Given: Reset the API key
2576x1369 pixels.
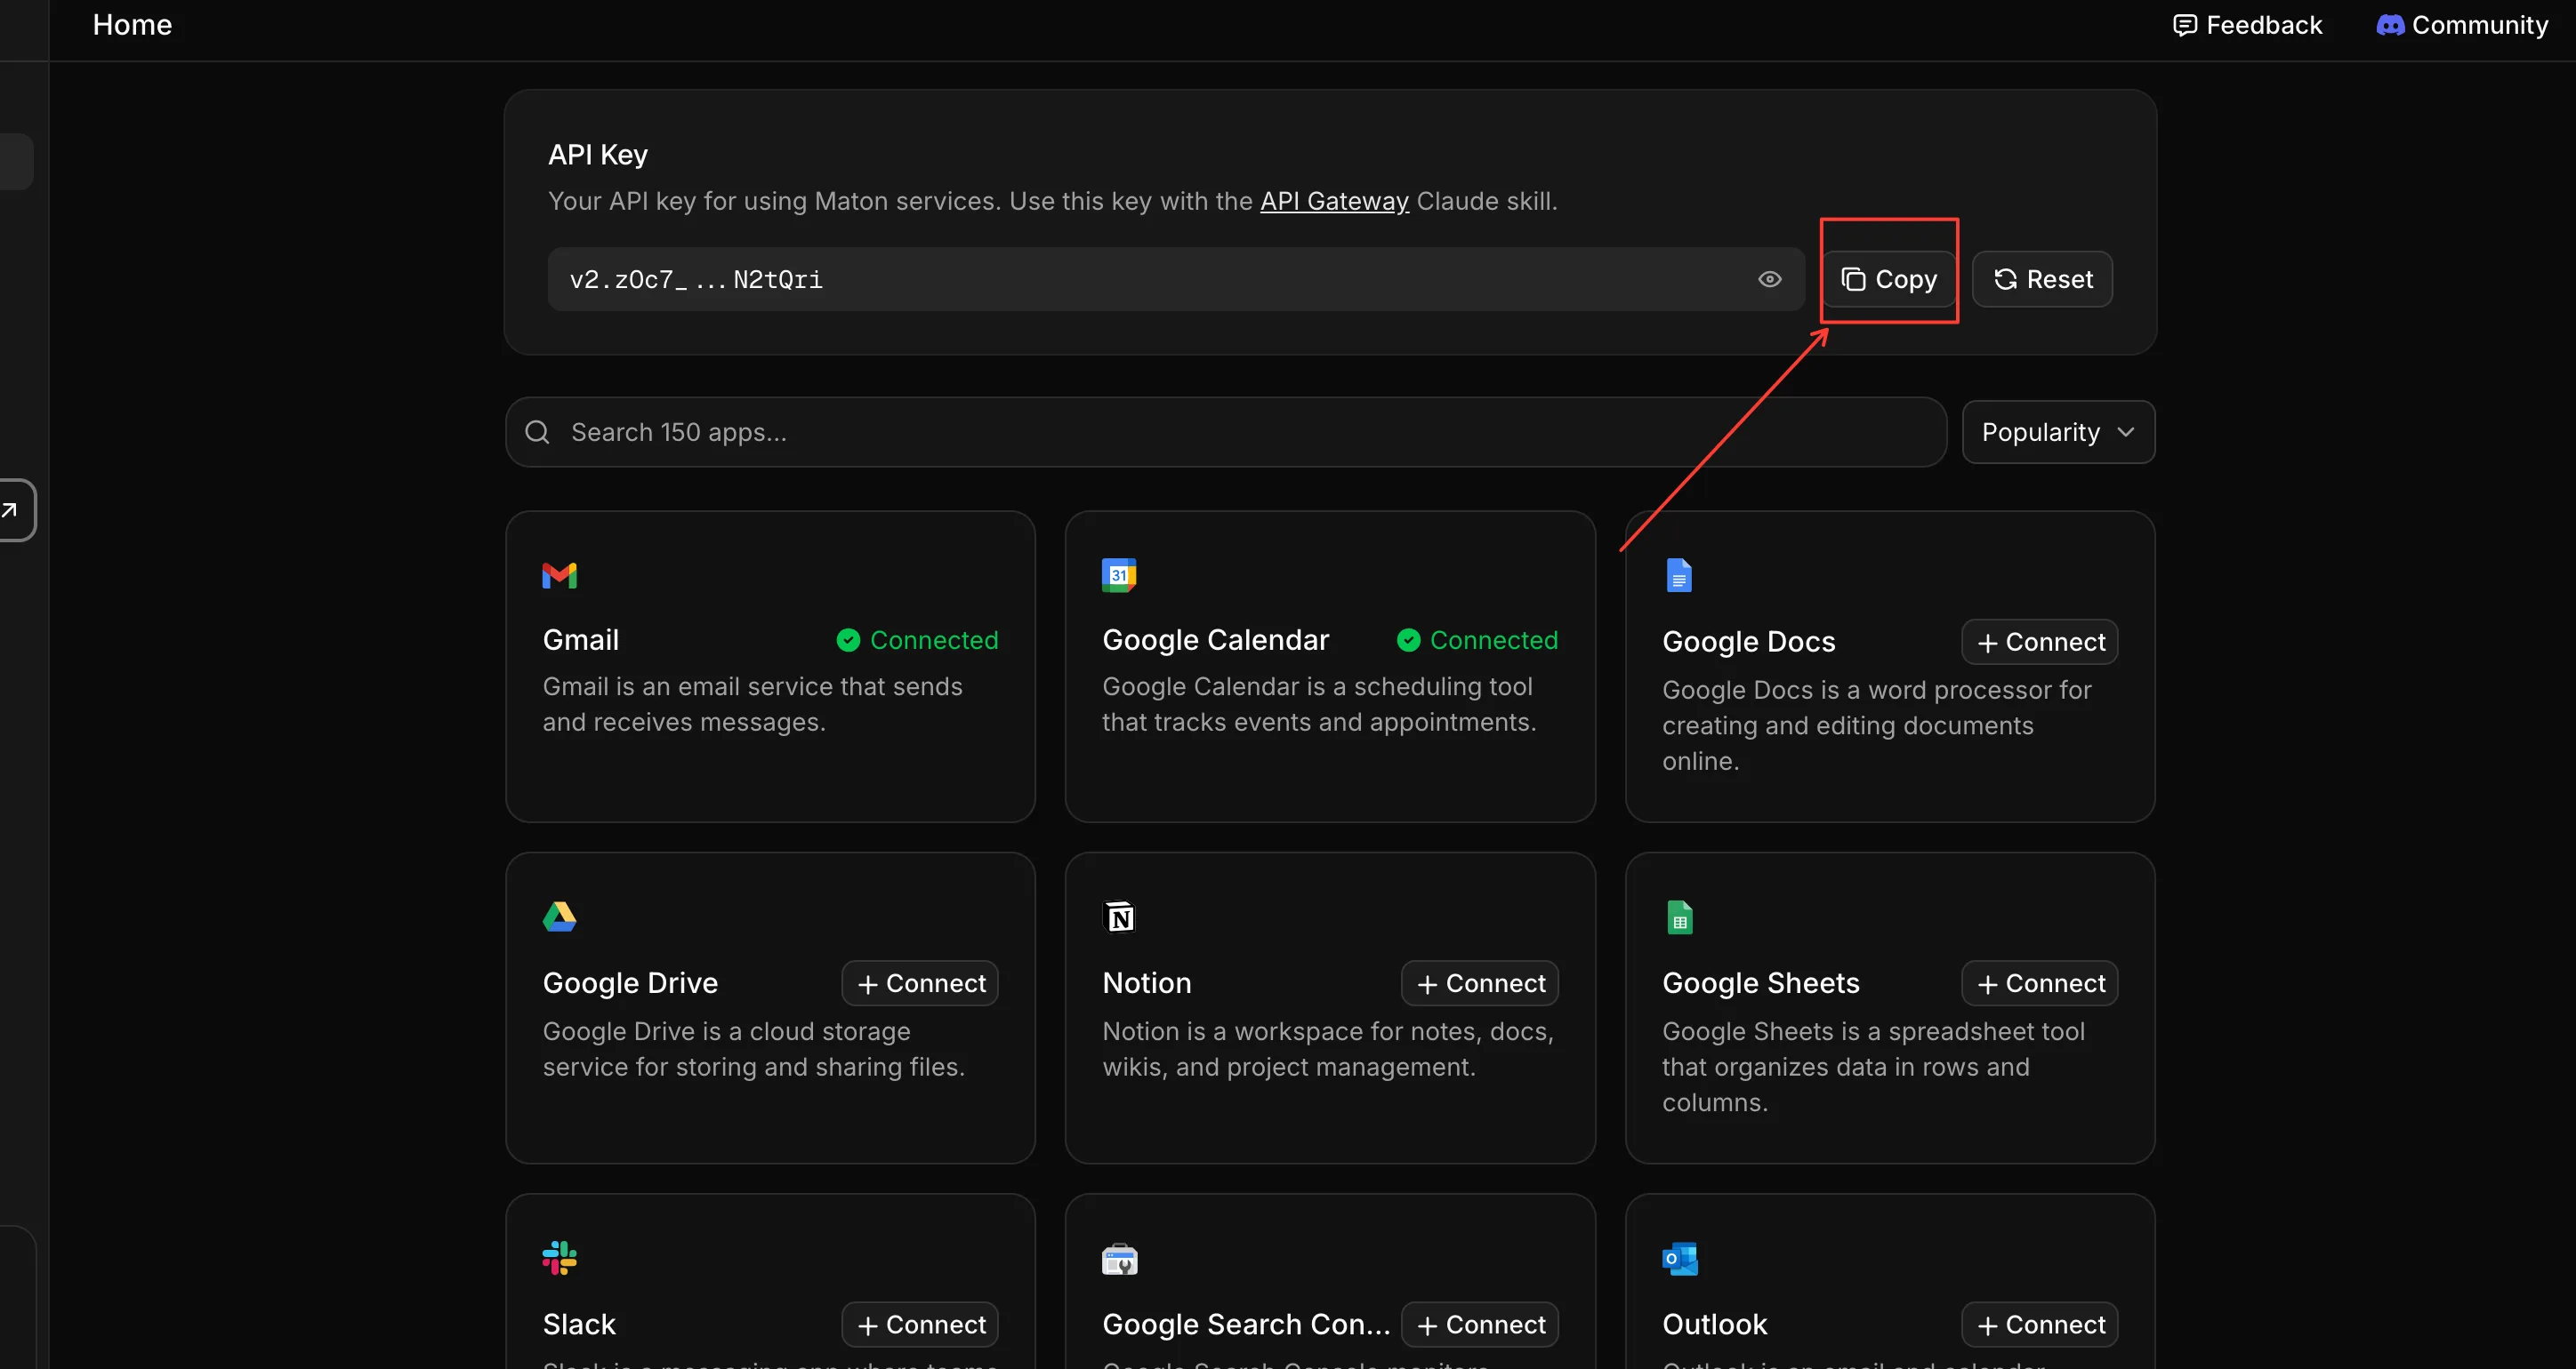Looking at the screenshot, I should click(2042, 280).
